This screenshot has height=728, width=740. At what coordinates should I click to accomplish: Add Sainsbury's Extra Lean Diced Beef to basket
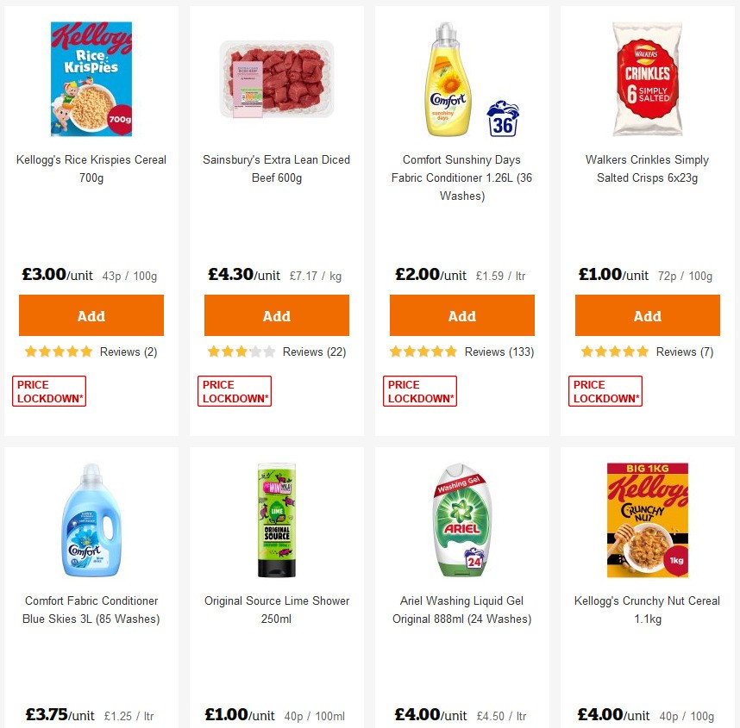click(276, 314)
